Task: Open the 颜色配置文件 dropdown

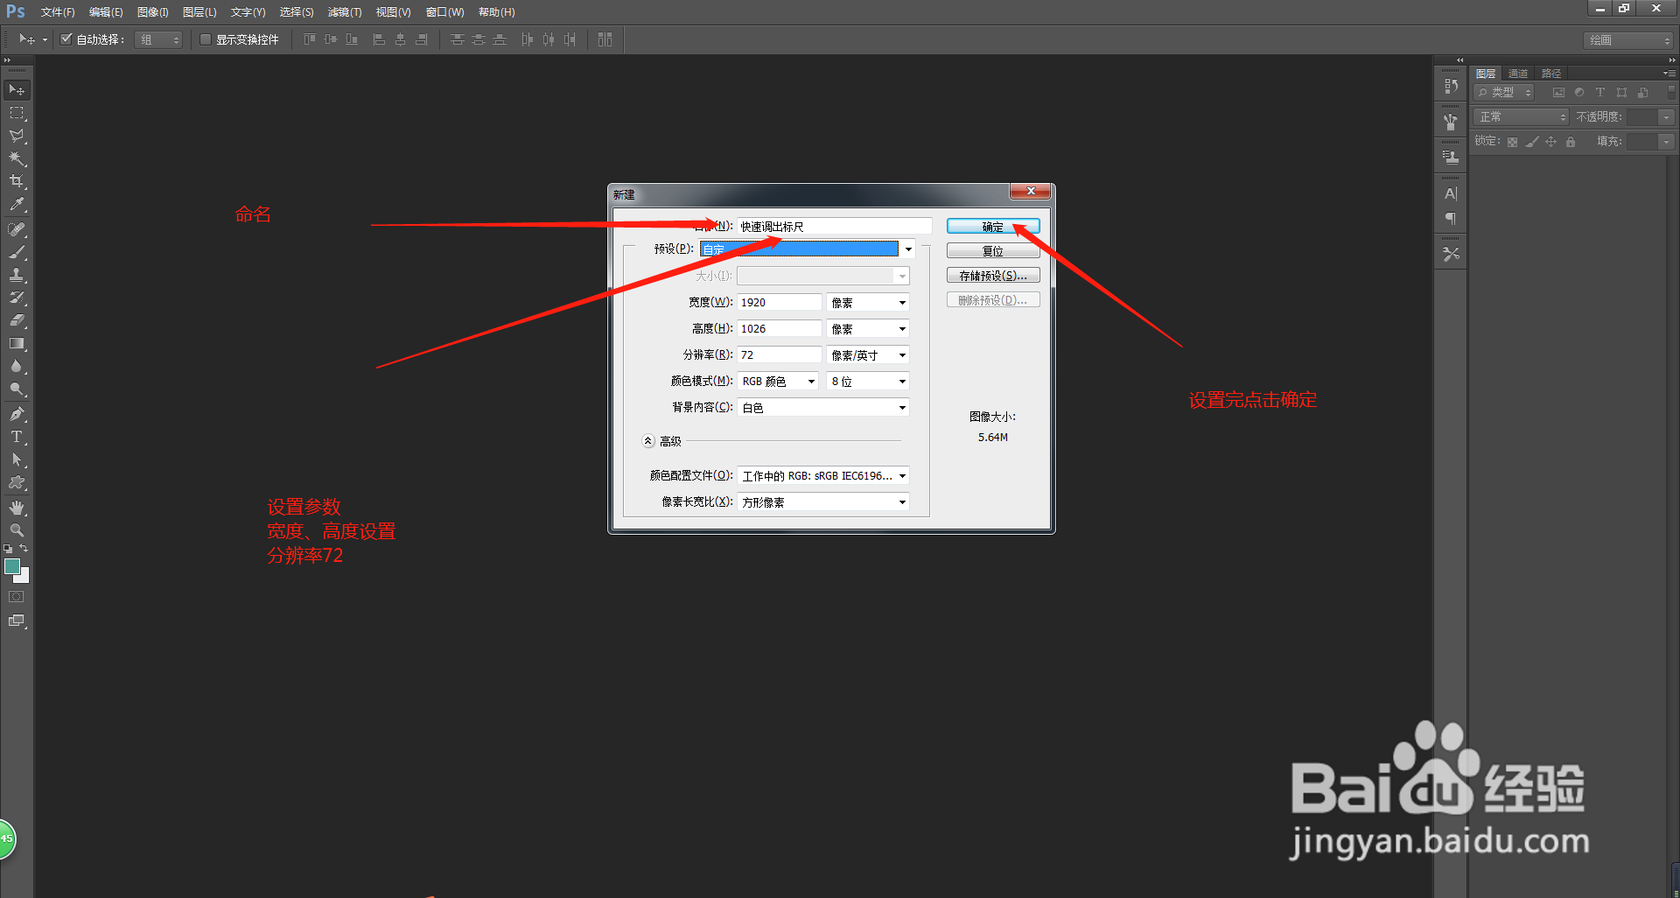Action: click(823, 476)
